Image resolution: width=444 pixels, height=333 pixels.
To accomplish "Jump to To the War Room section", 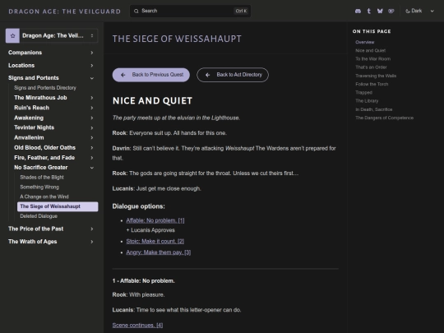I will pyautogui.click(x=373, y=59).
